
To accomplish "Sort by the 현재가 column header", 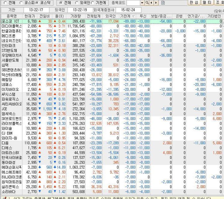I will [x=30, y=16].
